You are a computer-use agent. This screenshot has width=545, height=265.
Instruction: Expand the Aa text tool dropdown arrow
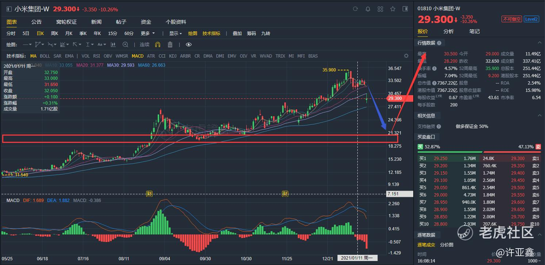(105, 44)
